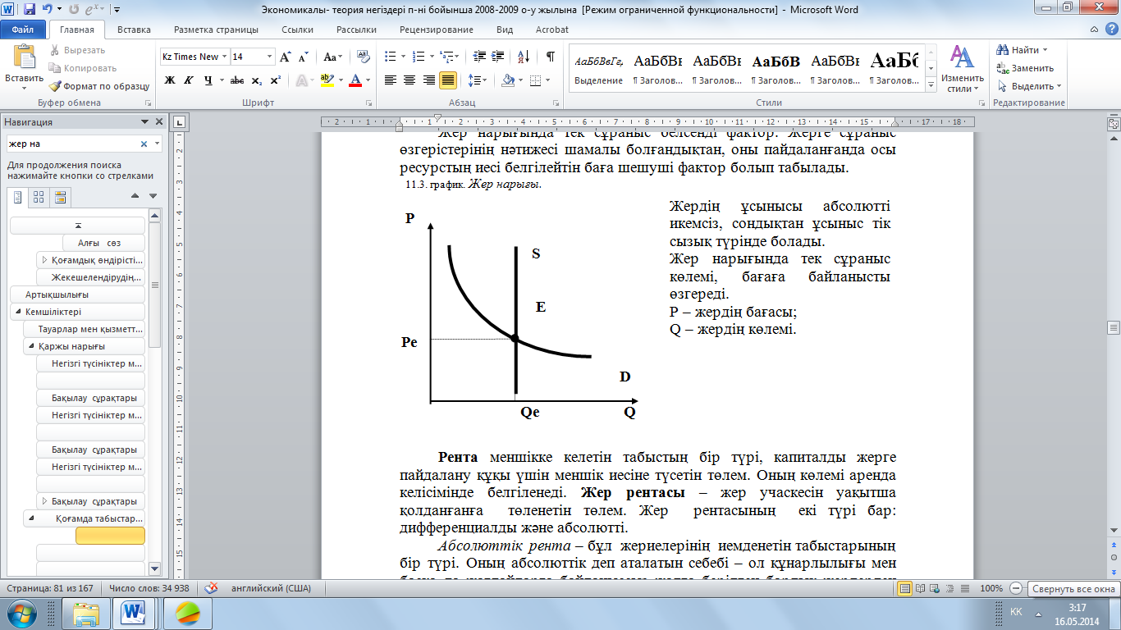Clear the navigation search box with X

point(144,144)
